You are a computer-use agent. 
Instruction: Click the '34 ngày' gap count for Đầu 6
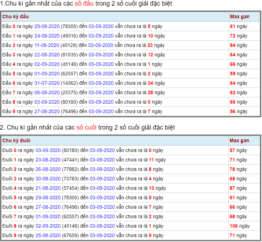[156, 83]
